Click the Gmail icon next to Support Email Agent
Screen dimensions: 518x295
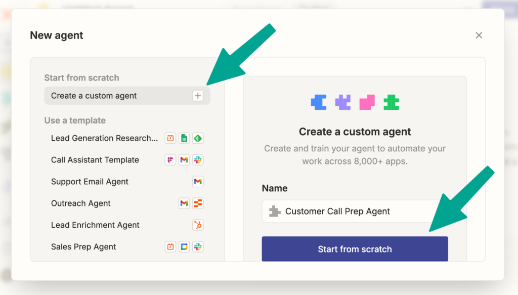pyautogui.click(x=198, y=181)
